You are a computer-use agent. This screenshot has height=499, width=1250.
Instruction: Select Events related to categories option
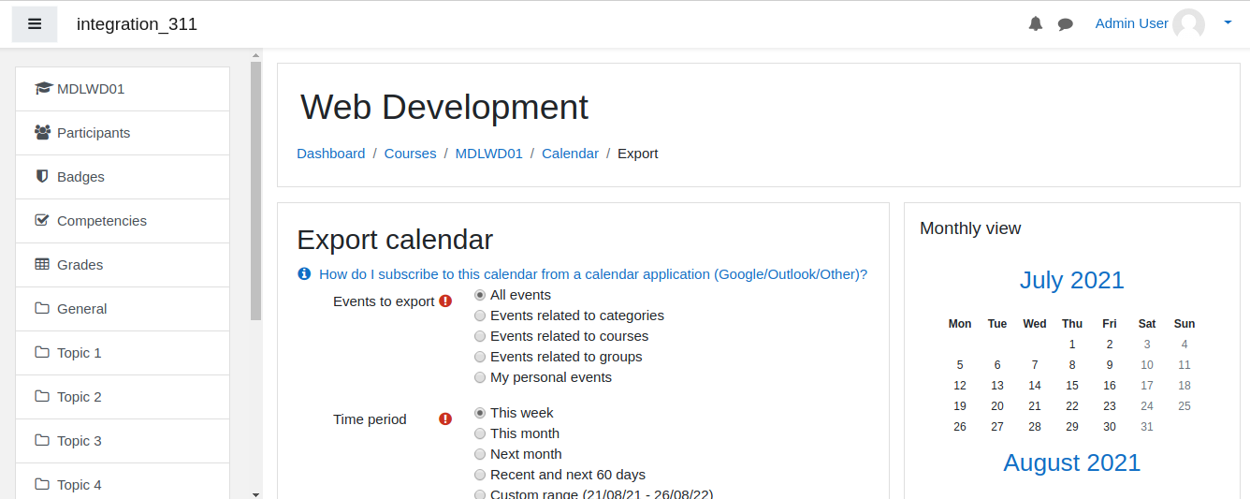click(480, 316)
